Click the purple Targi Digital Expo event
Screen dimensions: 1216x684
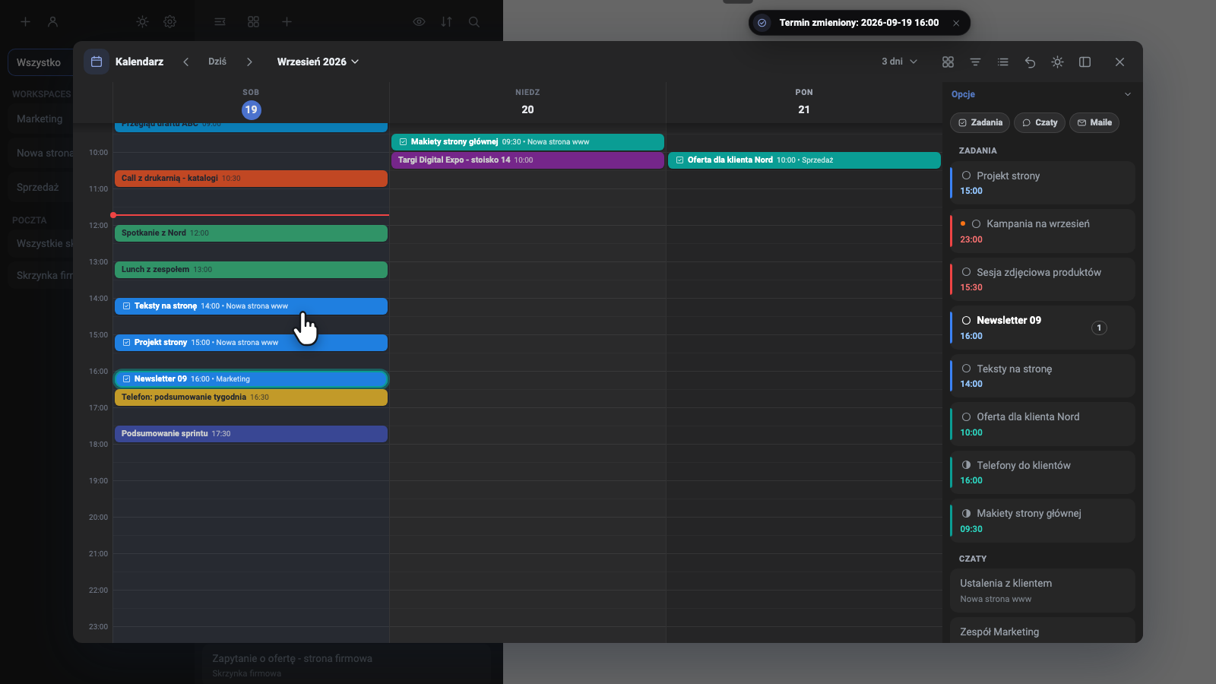point(527,160)
